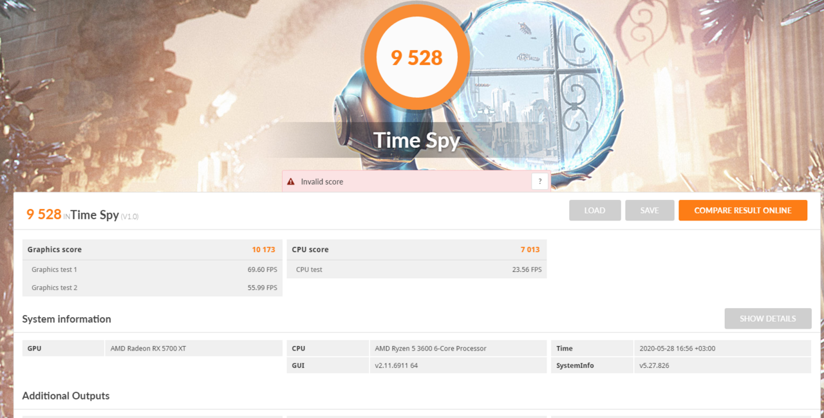Screen dimensions: 824x418
Task: Open COMPARE RESULT ONLINE
Action: pyautogui.click(x=743, y=210)
